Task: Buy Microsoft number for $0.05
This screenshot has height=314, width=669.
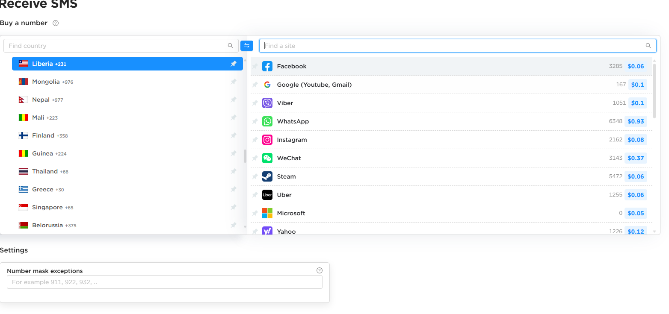Action: (x=636, y=213)
